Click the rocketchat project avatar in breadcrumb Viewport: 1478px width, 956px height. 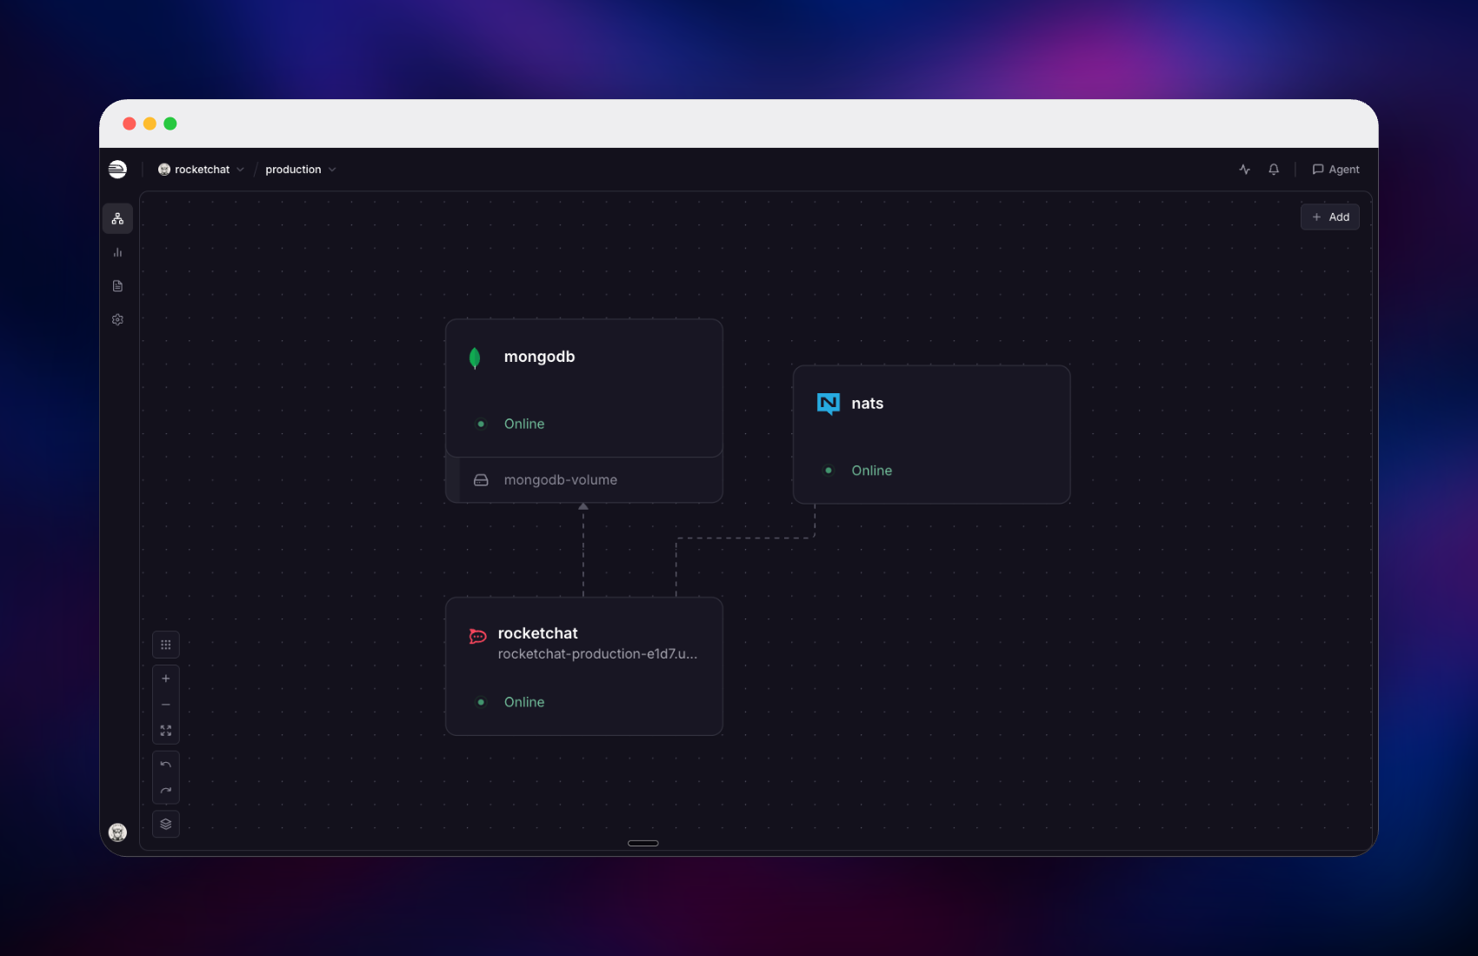pos(164,170)
